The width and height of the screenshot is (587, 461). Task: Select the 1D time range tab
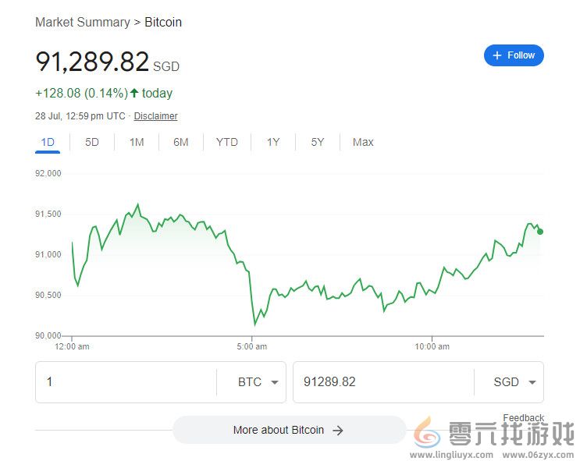(x=48, y=142)
